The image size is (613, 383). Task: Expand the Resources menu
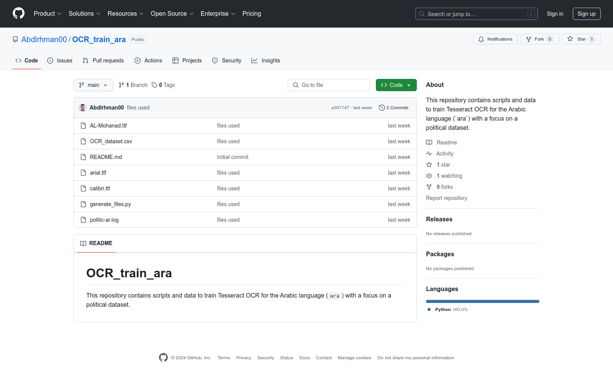pos(126,13)
